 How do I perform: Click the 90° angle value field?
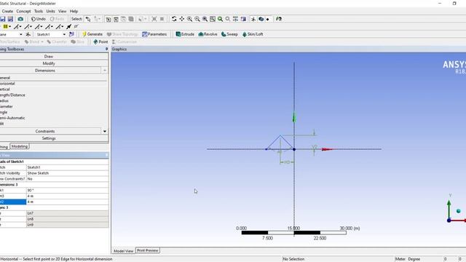point(68,191)
